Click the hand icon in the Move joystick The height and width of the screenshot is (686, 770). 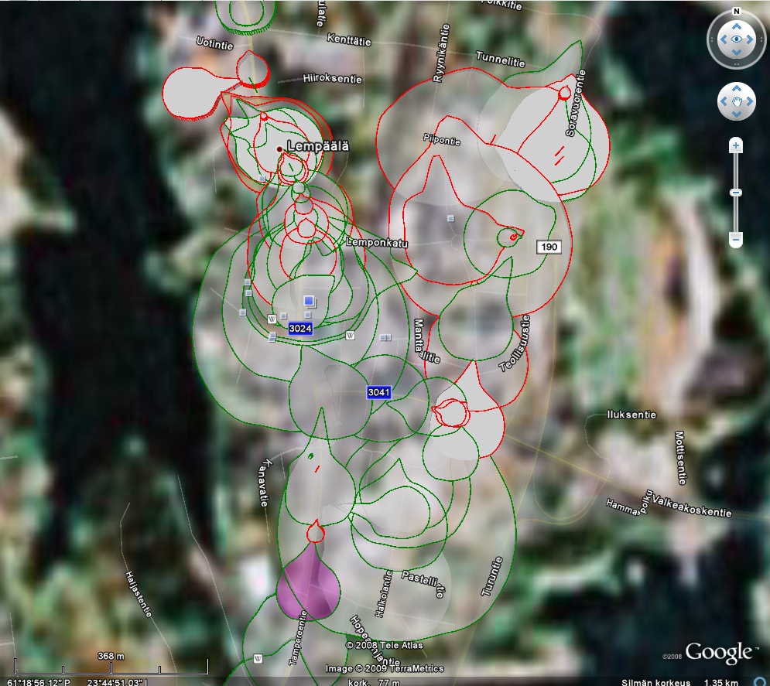point(736,101)
